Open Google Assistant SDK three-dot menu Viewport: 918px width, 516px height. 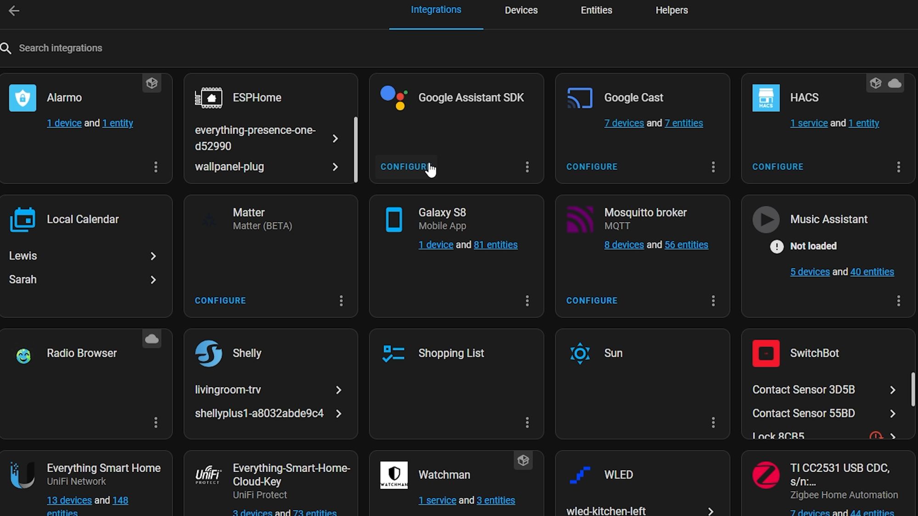[x=527, y=167]
